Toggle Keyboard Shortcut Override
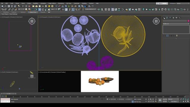This screenshot has width=190, height=107. [66, 10]
